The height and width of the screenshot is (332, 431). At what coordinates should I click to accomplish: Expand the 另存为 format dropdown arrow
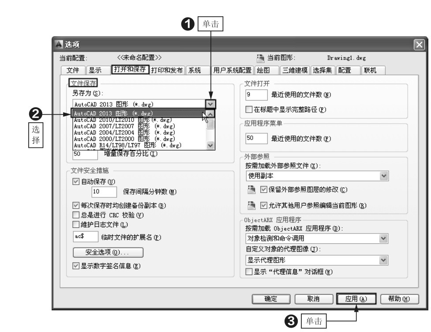(210, 104)
